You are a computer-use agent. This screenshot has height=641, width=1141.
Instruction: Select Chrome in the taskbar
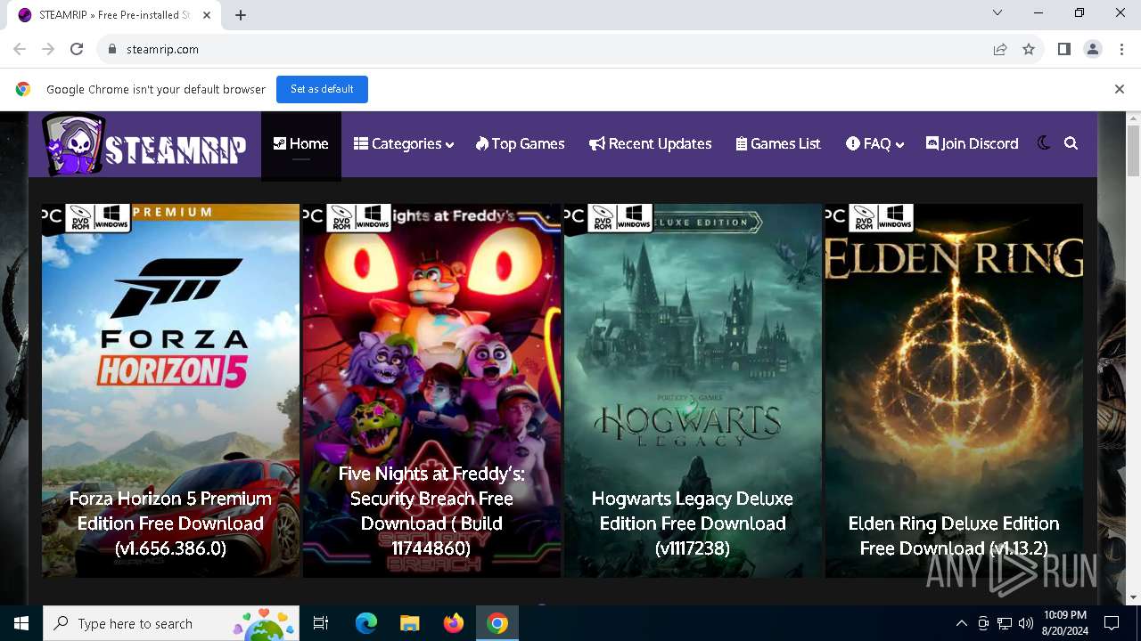[x=497, y=623]
